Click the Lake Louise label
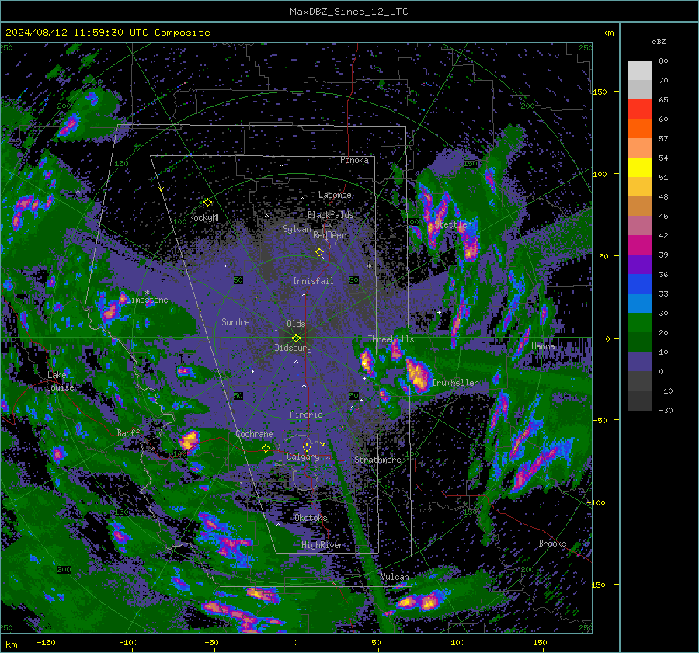Viewport: 699px width, 653px height. [61, 381]
